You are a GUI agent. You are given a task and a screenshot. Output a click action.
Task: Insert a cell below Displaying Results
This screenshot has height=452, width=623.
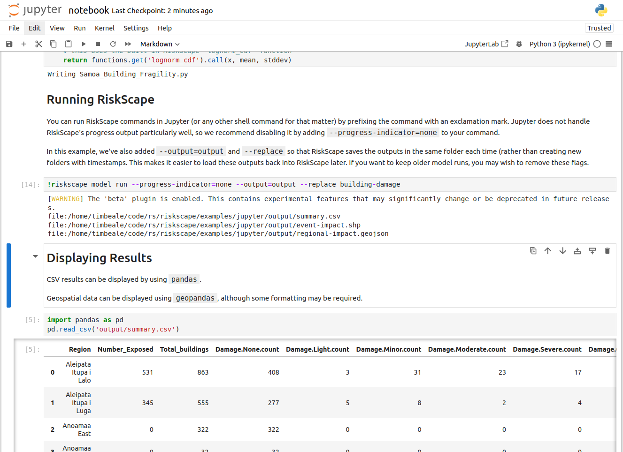coord(592,251)
